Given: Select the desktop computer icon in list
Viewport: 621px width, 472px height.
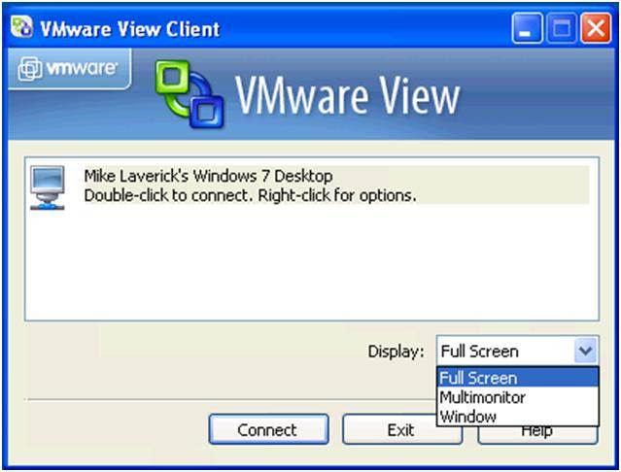Looking at the screenshot, I should (47, 187).
